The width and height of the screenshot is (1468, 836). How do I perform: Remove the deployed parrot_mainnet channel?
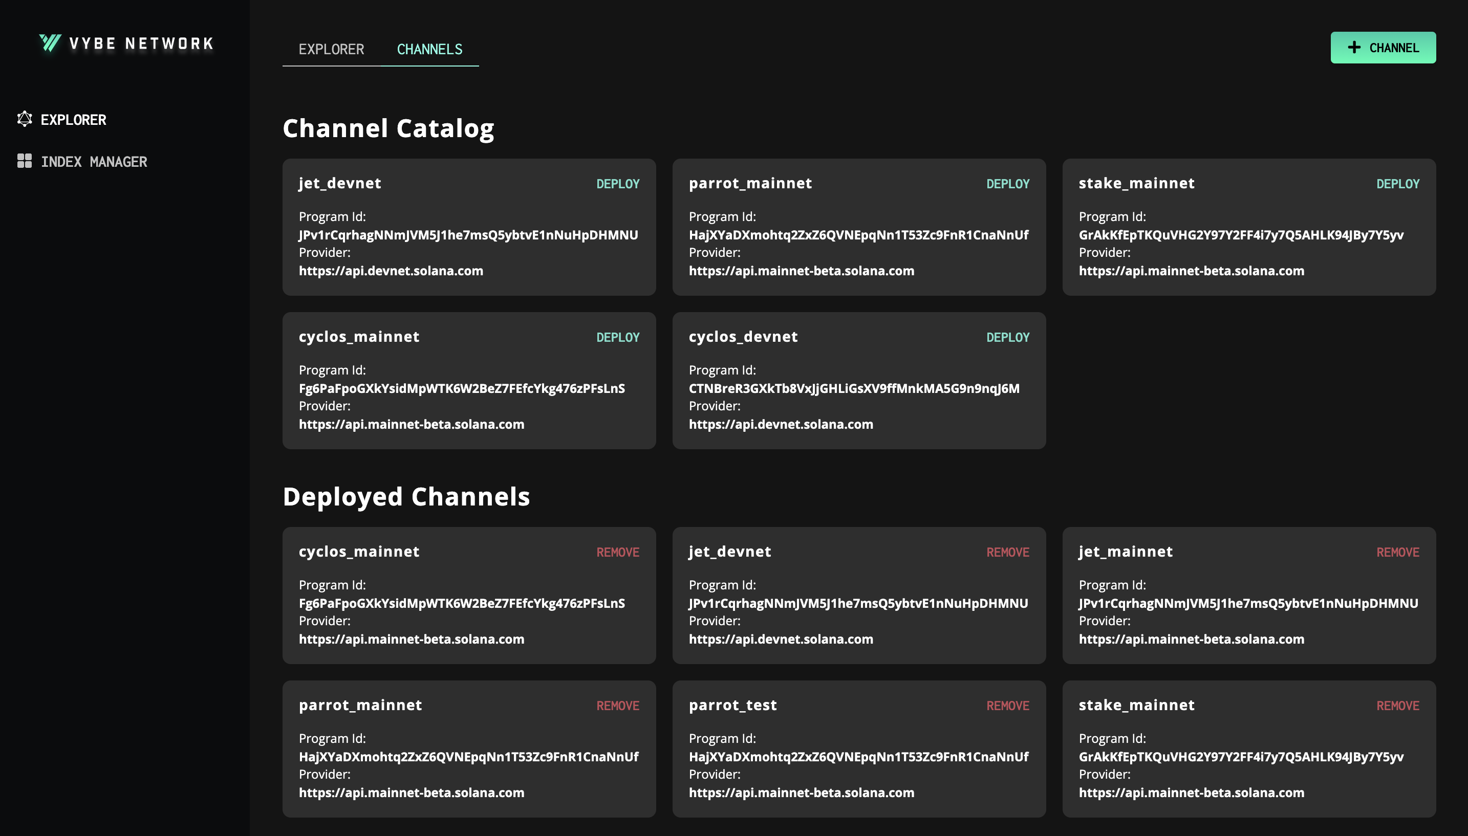pos(617,705)
